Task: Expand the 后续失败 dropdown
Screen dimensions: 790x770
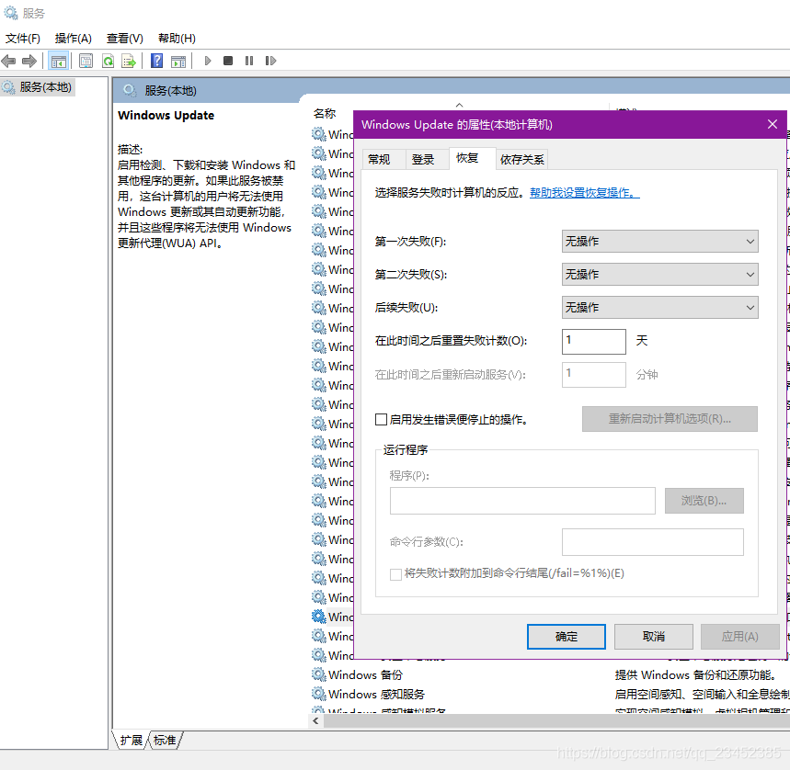Action: pos(660,308)
